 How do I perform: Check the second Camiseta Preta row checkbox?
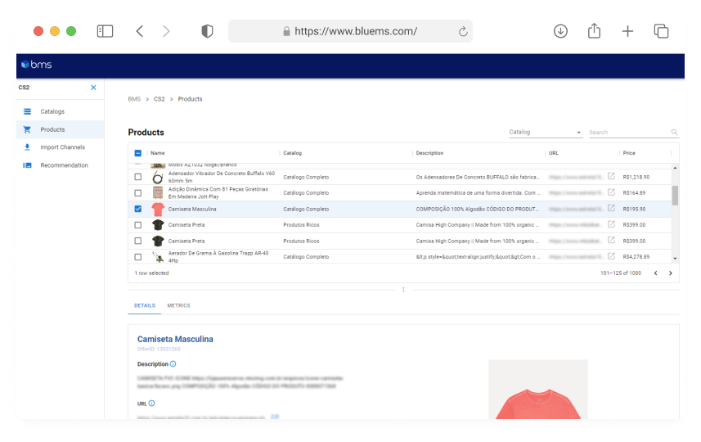coord(137,241)
